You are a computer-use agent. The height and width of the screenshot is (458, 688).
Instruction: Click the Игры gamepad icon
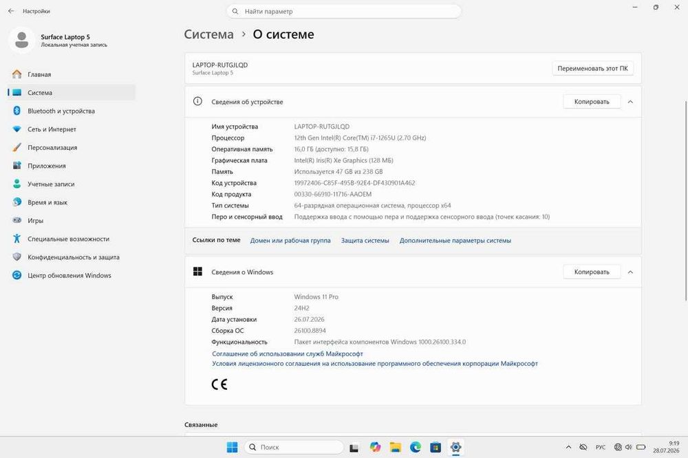coord(17,220)
